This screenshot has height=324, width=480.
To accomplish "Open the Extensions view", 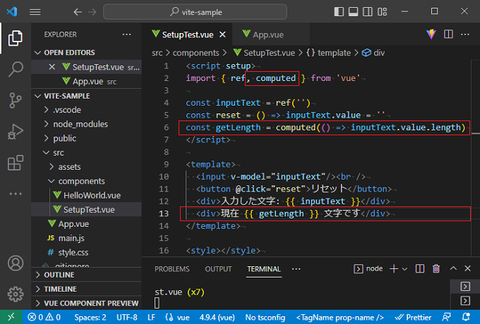I will click(x=16, y=163).
